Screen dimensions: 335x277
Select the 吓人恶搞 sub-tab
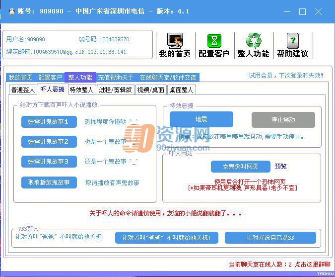click(53, 89)
